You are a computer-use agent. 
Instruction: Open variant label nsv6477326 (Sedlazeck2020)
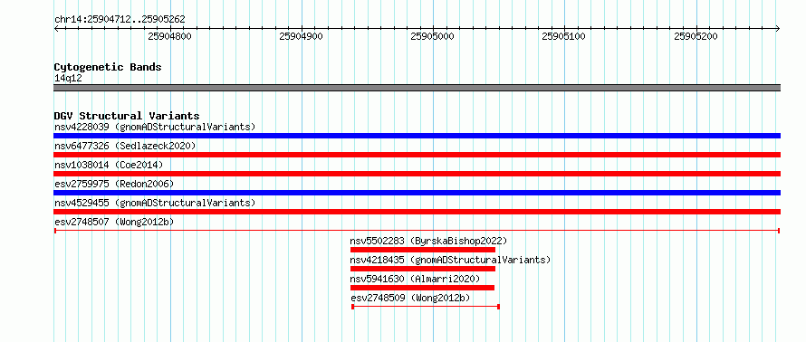(x=125, y=146)
